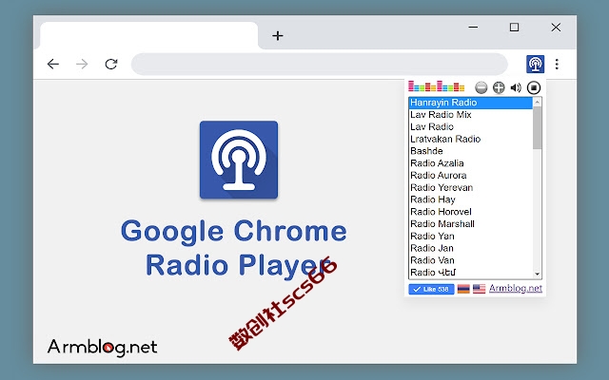The height and width of the screenshot is (380, 609).
Task: Click the station list scroll down arrow
Action: (537, 275)
